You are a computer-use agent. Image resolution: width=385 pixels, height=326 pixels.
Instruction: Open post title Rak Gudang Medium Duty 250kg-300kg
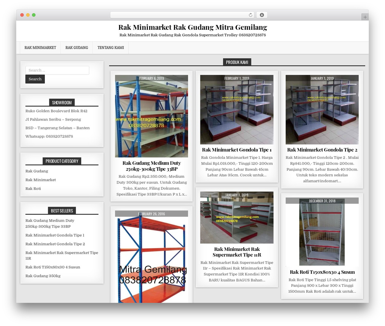coord(152,166)
